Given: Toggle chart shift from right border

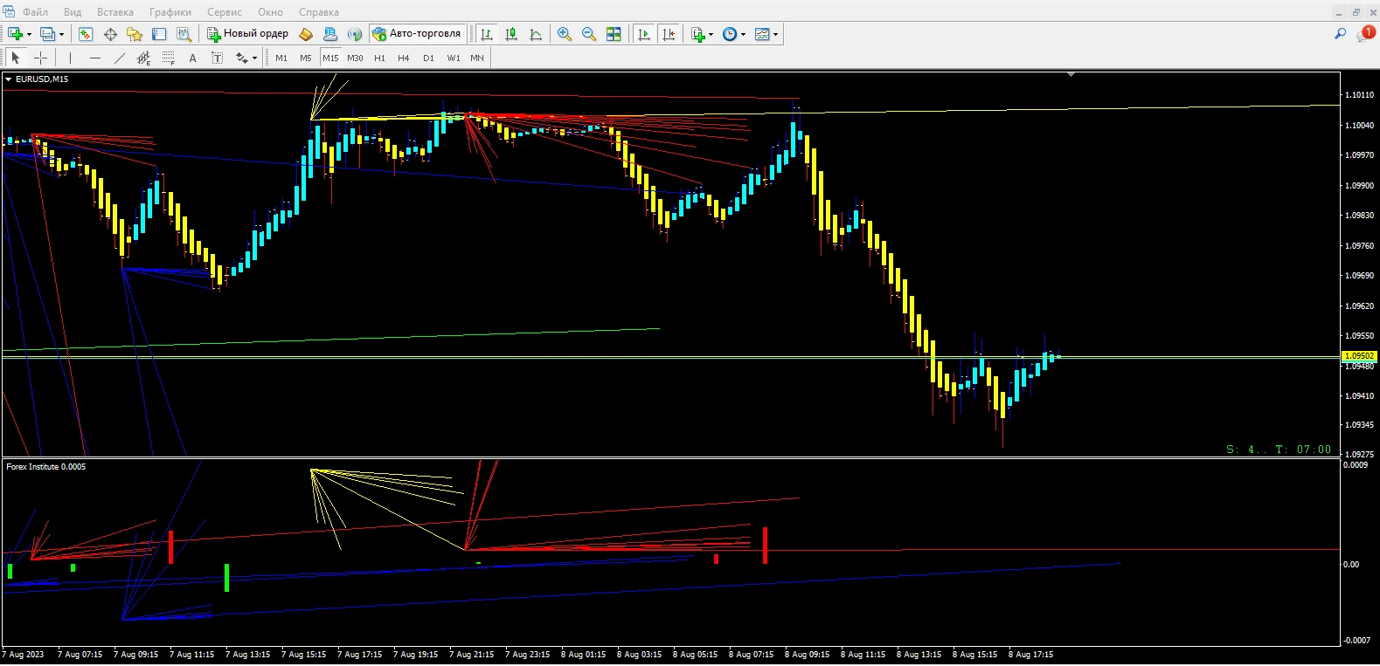Looking at the screenshot, I should click(669, 34).
